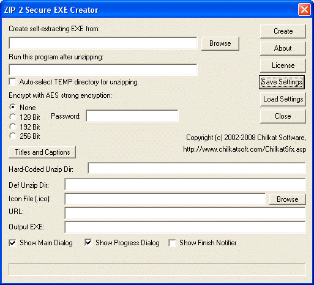Screen dimensions: 314x285
Task: Browse for the source ZIP file
Action: pyautogui.click(x=220, y=43)
